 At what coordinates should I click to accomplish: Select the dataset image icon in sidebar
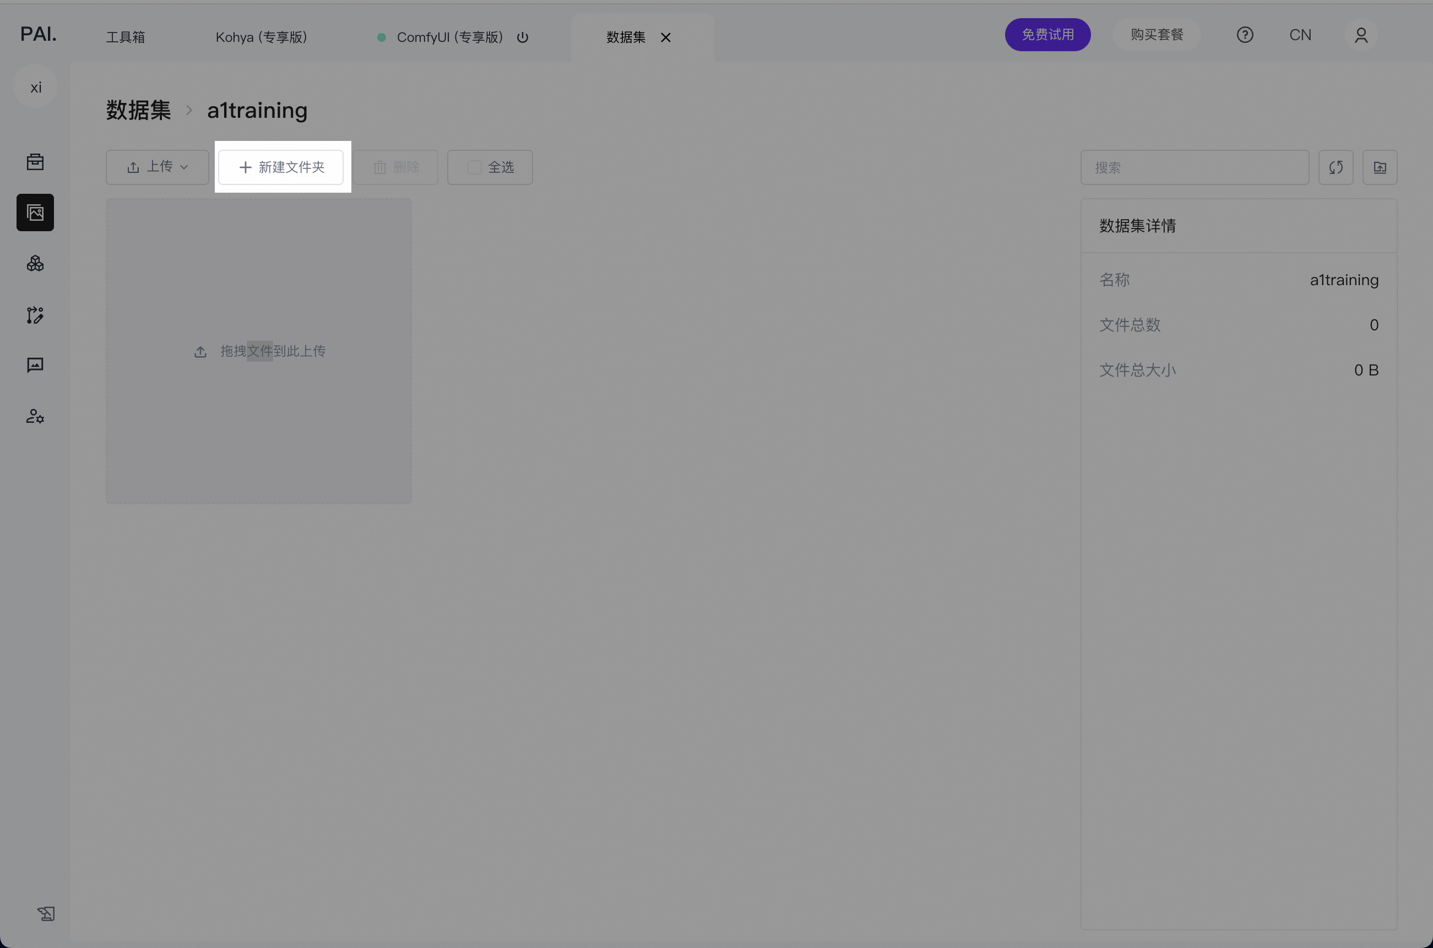coord(35,213)
